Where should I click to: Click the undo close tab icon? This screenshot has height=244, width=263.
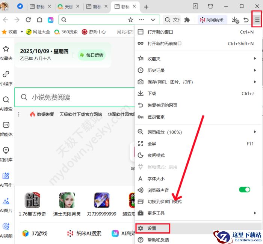click(x=246, y=20)
